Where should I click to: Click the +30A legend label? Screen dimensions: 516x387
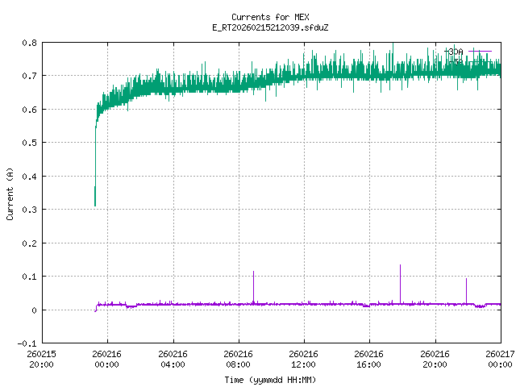(x=454, y=51)
